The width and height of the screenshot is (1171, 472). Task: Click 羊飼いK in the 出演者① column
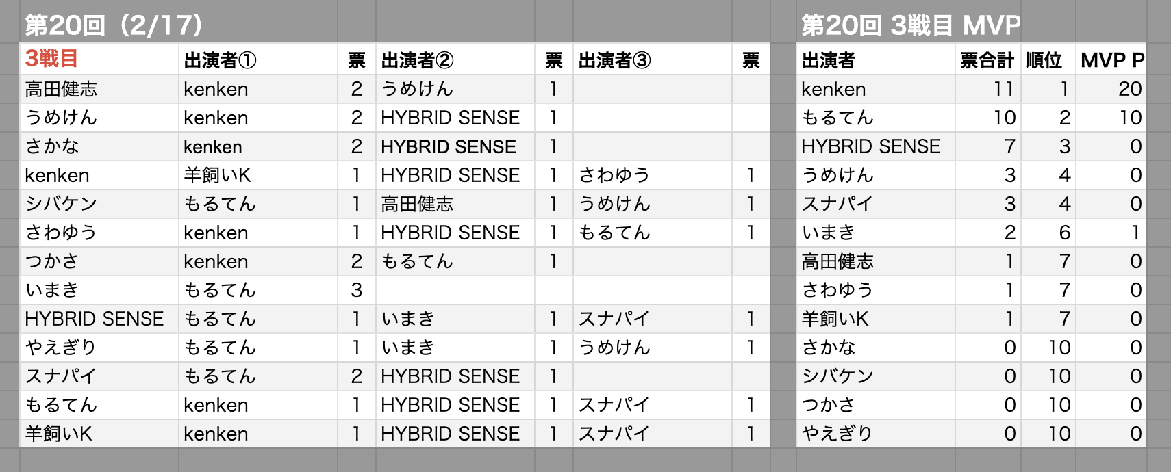point(217,175)
